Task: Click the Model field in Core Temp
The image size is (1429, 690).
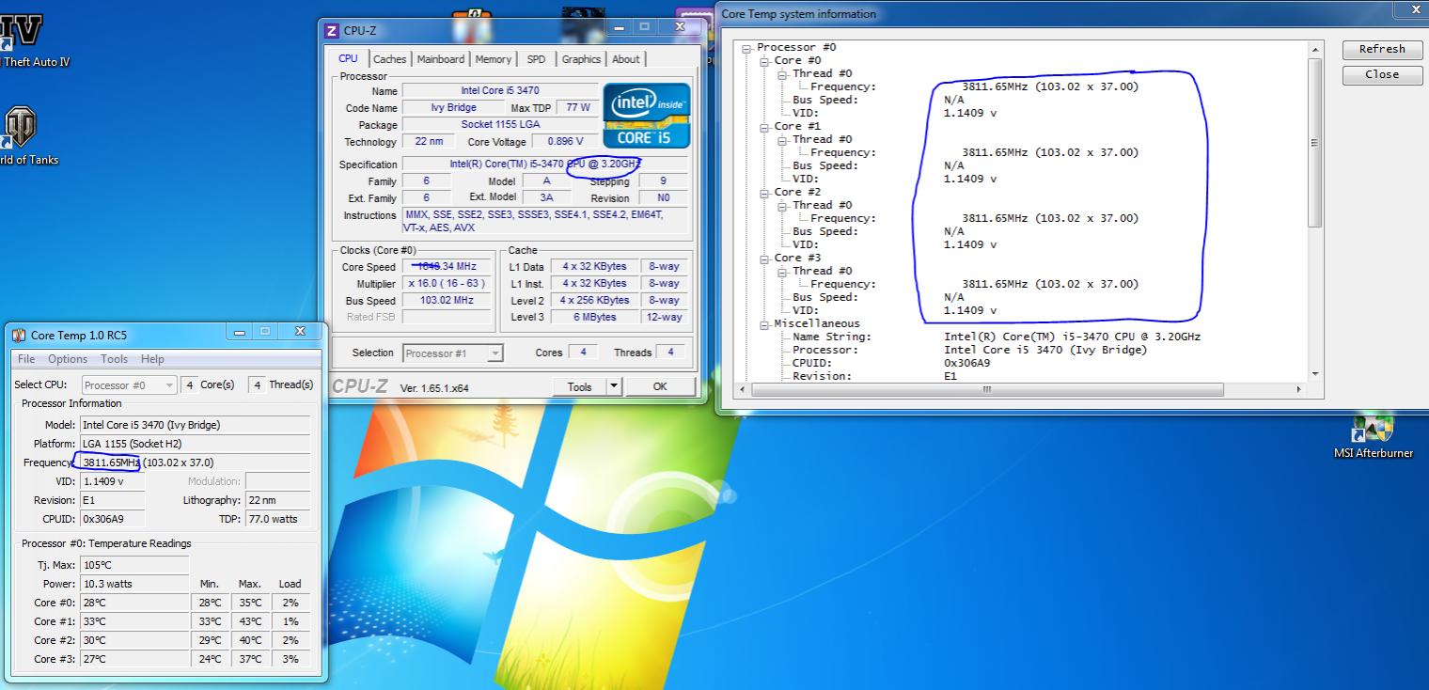Action: [195, 425]
